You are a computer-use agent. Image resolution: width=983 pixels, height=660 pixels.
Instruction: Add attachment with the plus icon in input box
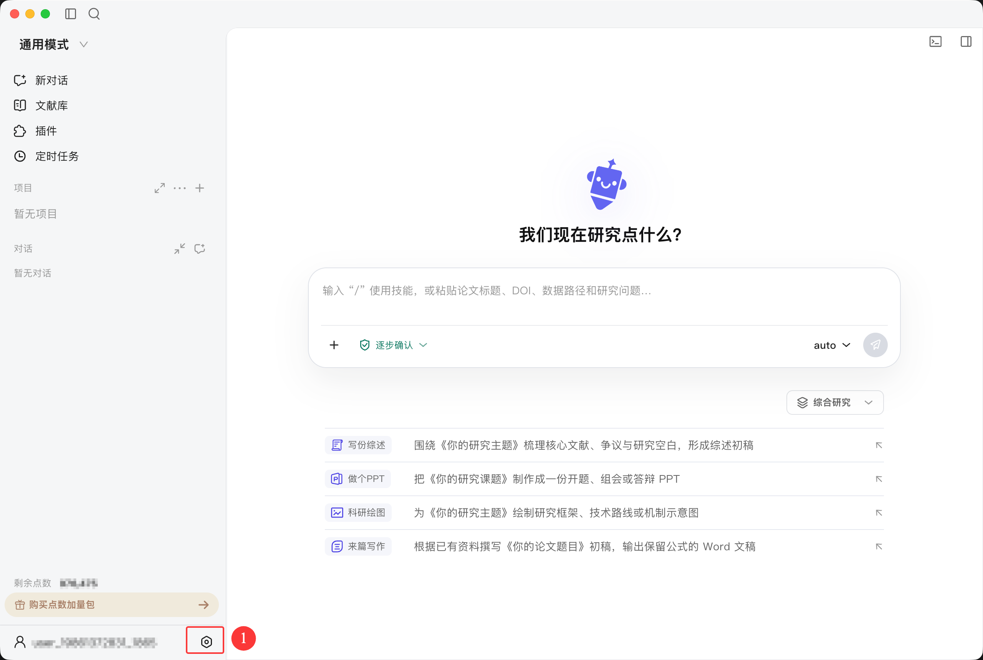point(334,345)
